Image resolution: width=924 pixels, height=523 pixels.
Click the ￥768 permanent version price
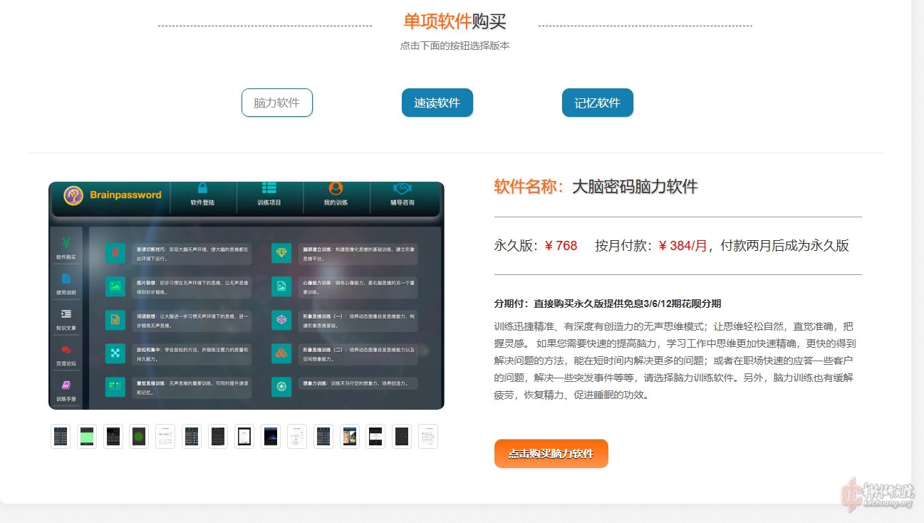[x=561, y=246]
